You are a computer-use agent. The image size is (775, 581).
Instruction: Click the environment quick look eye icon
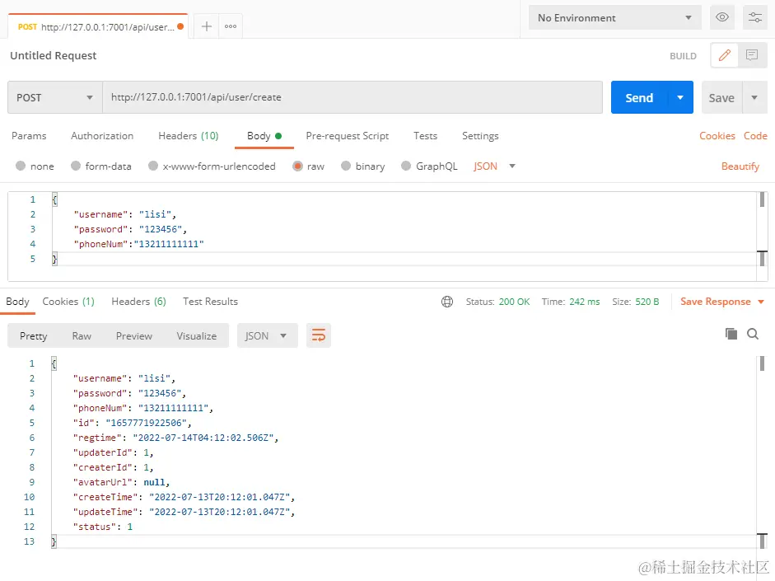[x=722, y=17]
